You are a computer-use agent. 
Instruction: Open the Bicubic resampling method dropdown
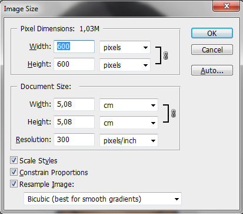(x=102, y=199)
